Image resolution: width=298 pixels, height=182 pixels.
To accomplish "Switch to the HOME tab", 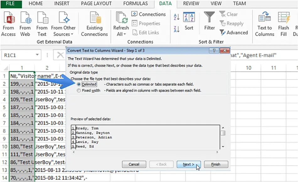I will pos(35,4).
